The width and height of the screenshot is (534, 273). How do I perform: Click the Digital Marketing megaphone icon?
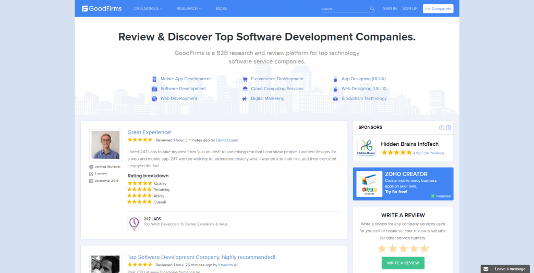245,98
